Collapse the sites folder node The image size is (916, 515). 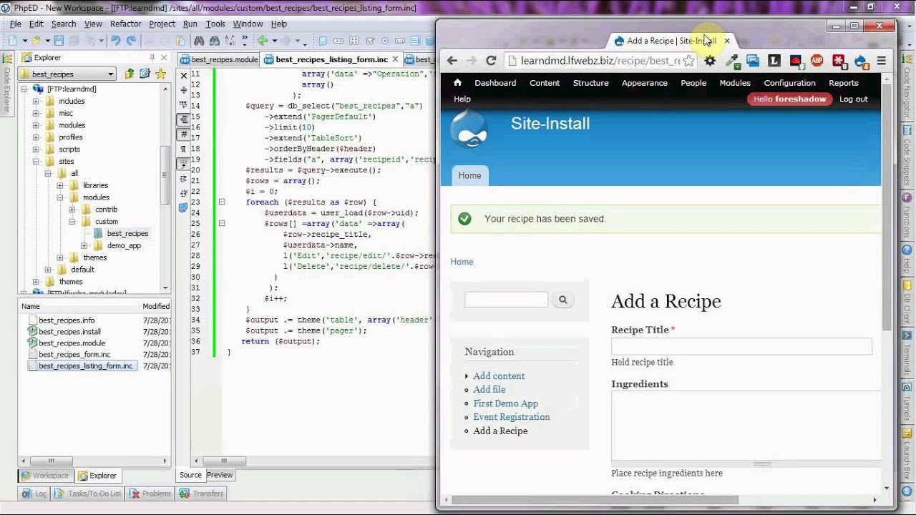(x=36, y=161)
